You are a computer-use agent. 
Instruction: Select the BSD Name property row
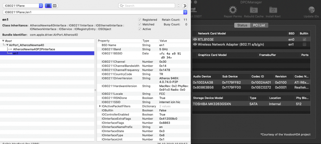tap(143, 45)
